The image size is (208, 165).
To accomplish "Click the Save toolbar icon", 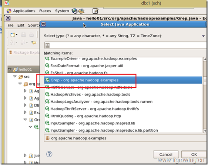I will pyautogui.click(x=23, y=35).
